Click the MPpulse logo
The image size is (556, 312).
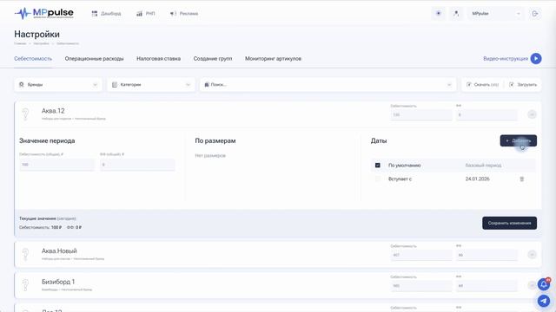pos(44,14)
